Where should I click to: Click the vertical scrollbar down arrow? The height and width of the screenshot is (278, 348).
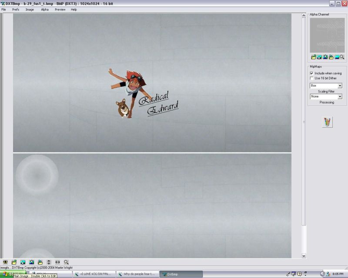pos(304,256)
